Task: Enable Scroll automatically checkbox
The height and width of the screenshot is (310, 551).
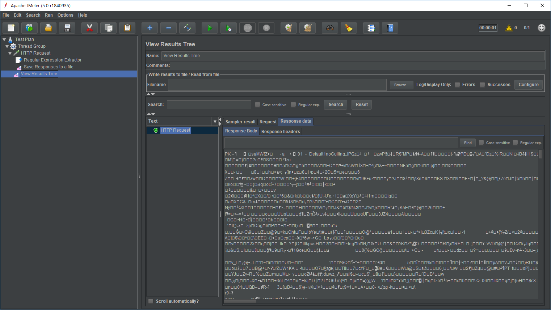Action: pyautogui.click(x=151, y=301)
